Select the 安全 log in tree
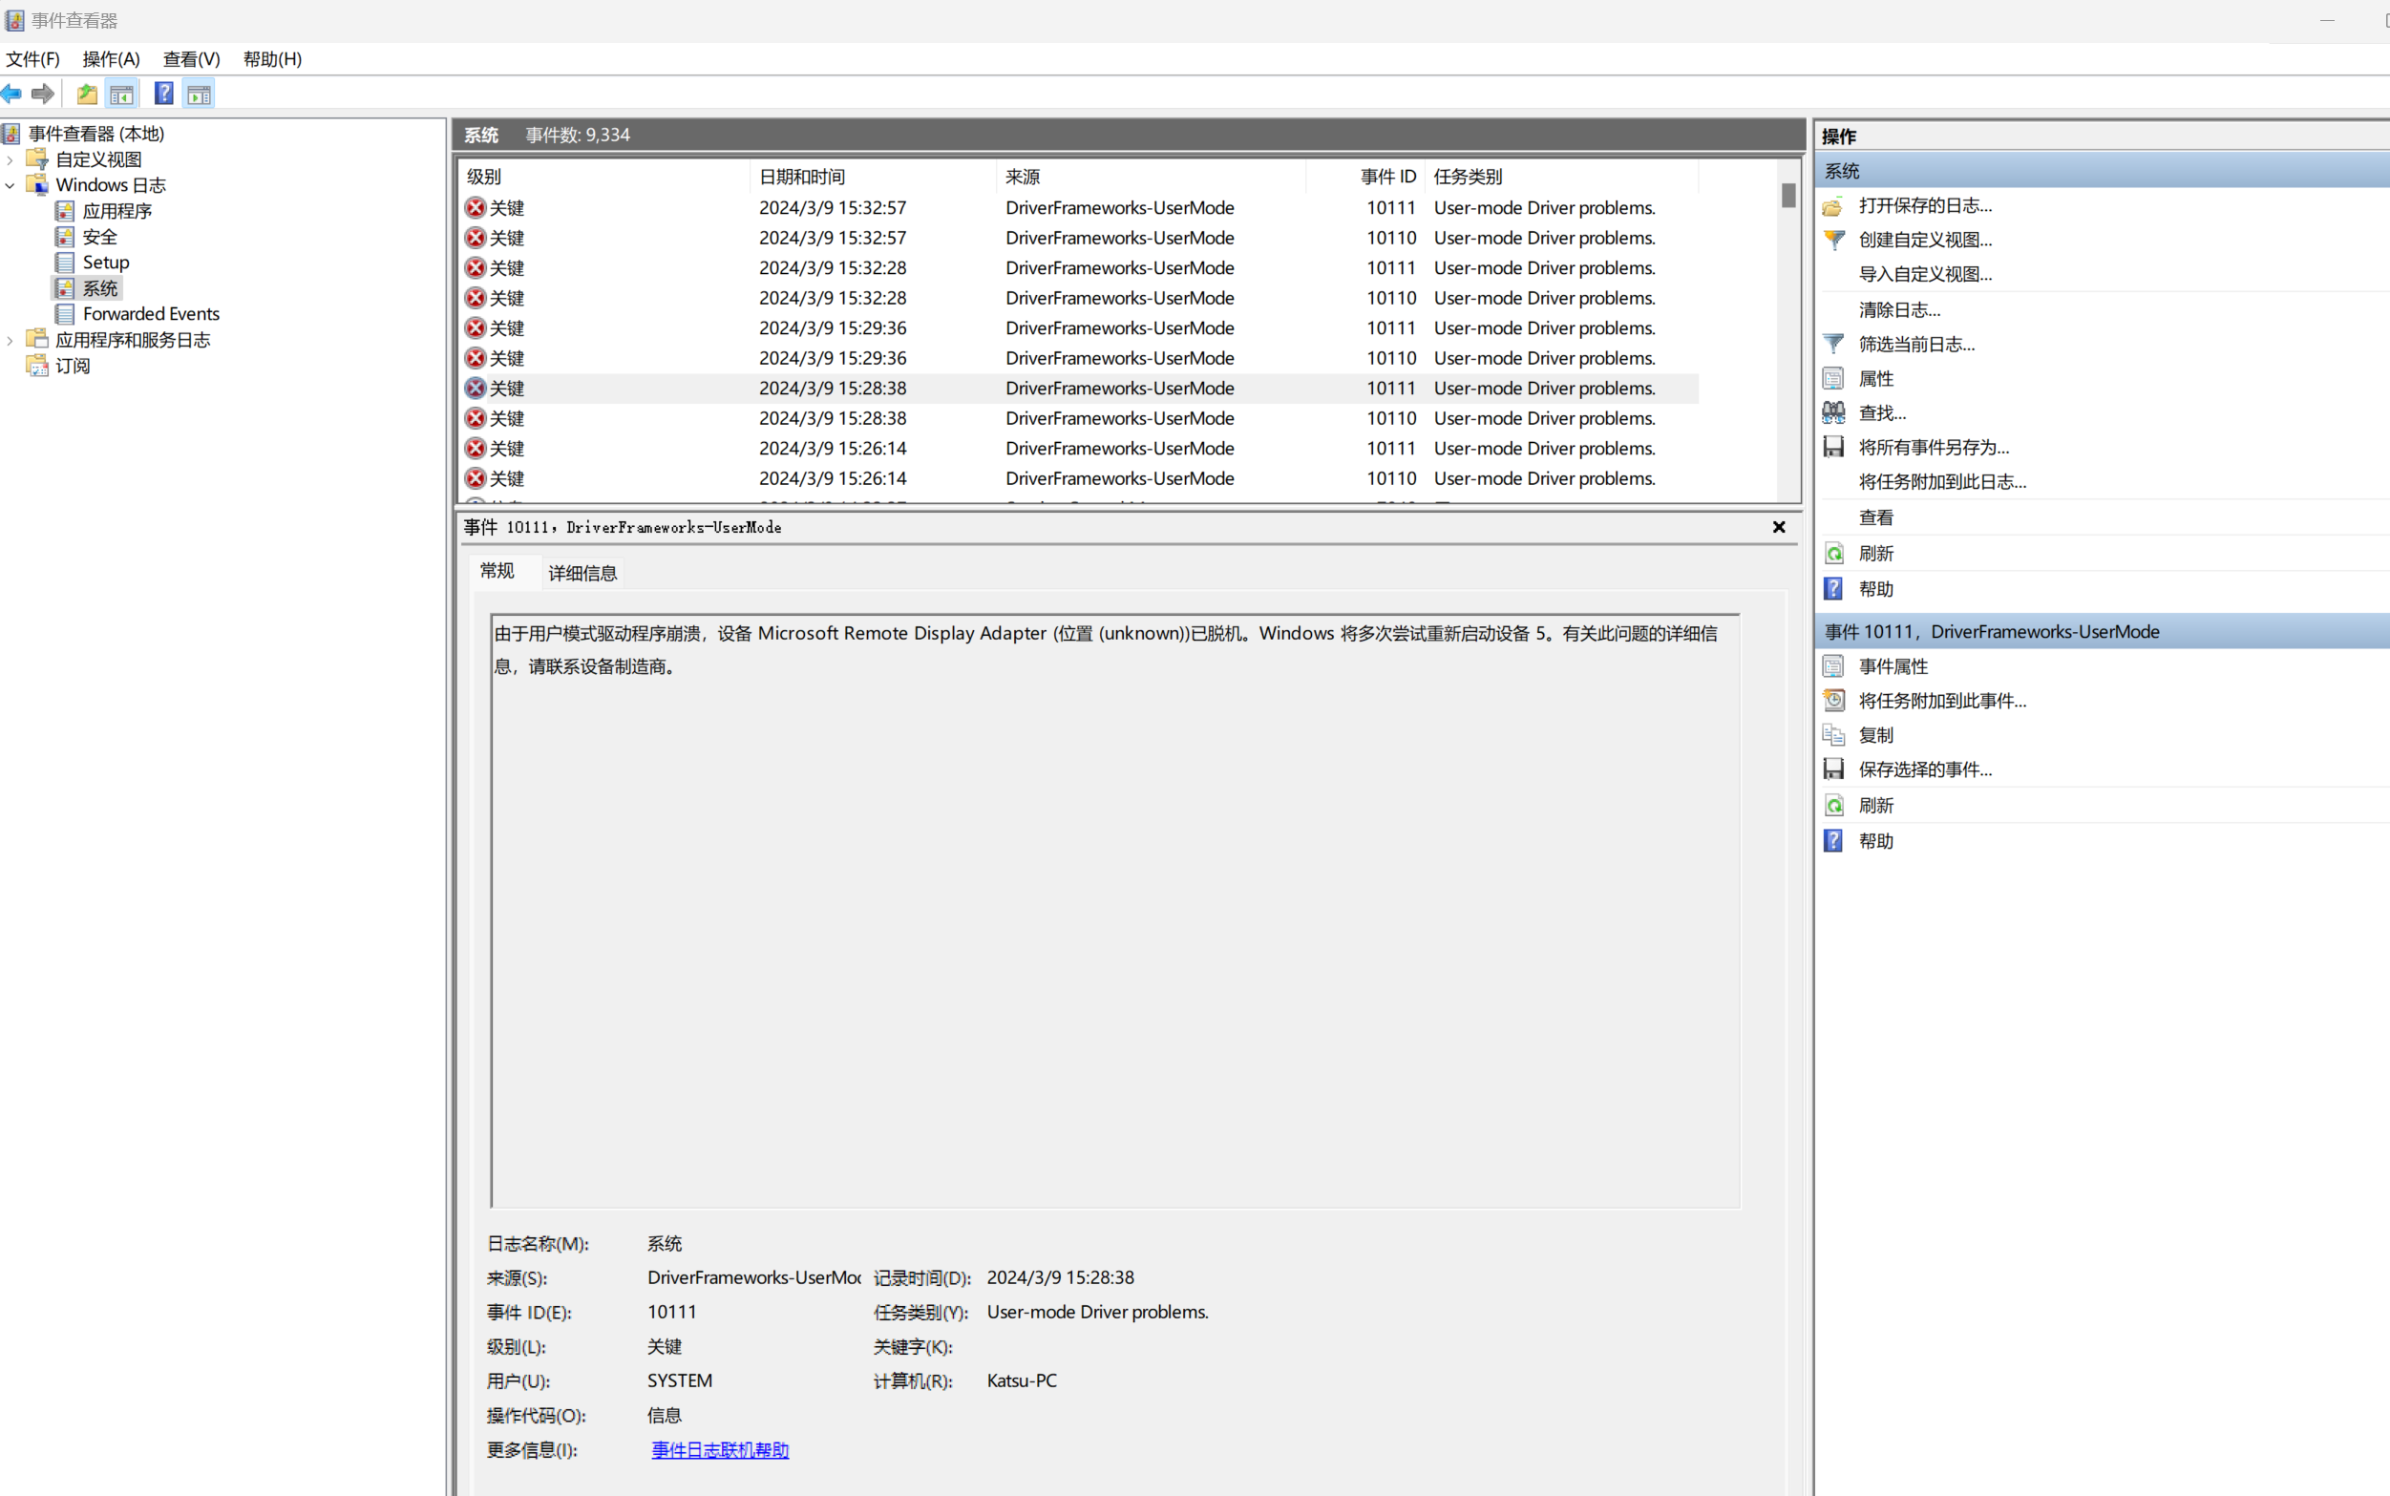Screen dimensions: 2390x1496 (99, 237)
